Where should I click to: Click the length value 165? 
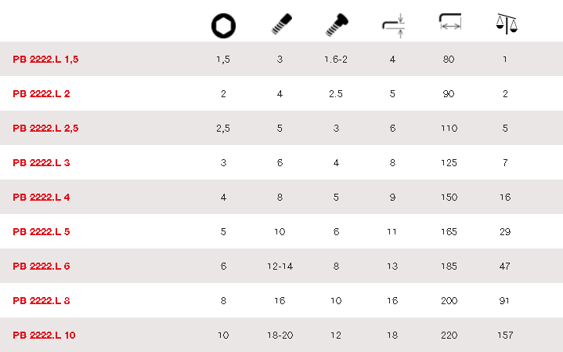tap(449, 232)
